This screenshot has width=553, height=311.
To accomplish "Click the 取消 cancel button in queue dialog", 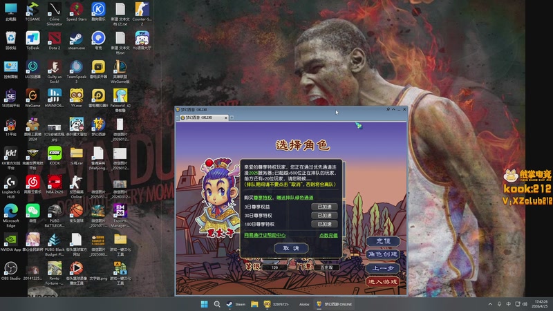I will (291, 248).
